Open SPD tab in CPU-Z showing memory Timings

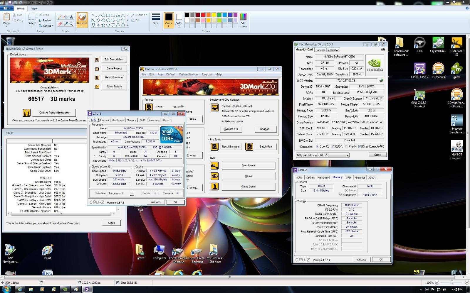tap(348, 177)
